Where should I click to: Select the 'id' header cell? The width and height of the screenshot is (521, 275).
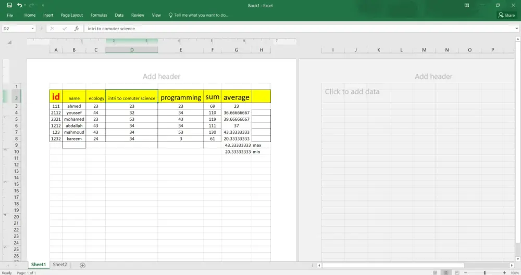click(x=56, y=96)
